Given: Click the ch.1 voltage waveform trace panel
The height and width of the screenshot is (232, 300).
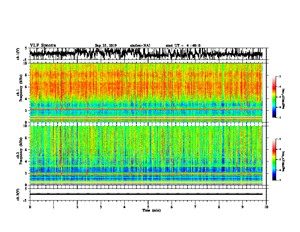Looking at the screenshot, I should pyautogui.click(x=148, y=54).
